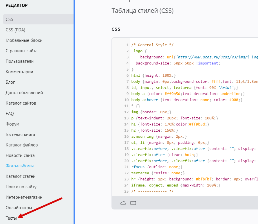258x224 pixels.
Task: Open Глобальные блоки in the sidebar
Action: [24, 40]
